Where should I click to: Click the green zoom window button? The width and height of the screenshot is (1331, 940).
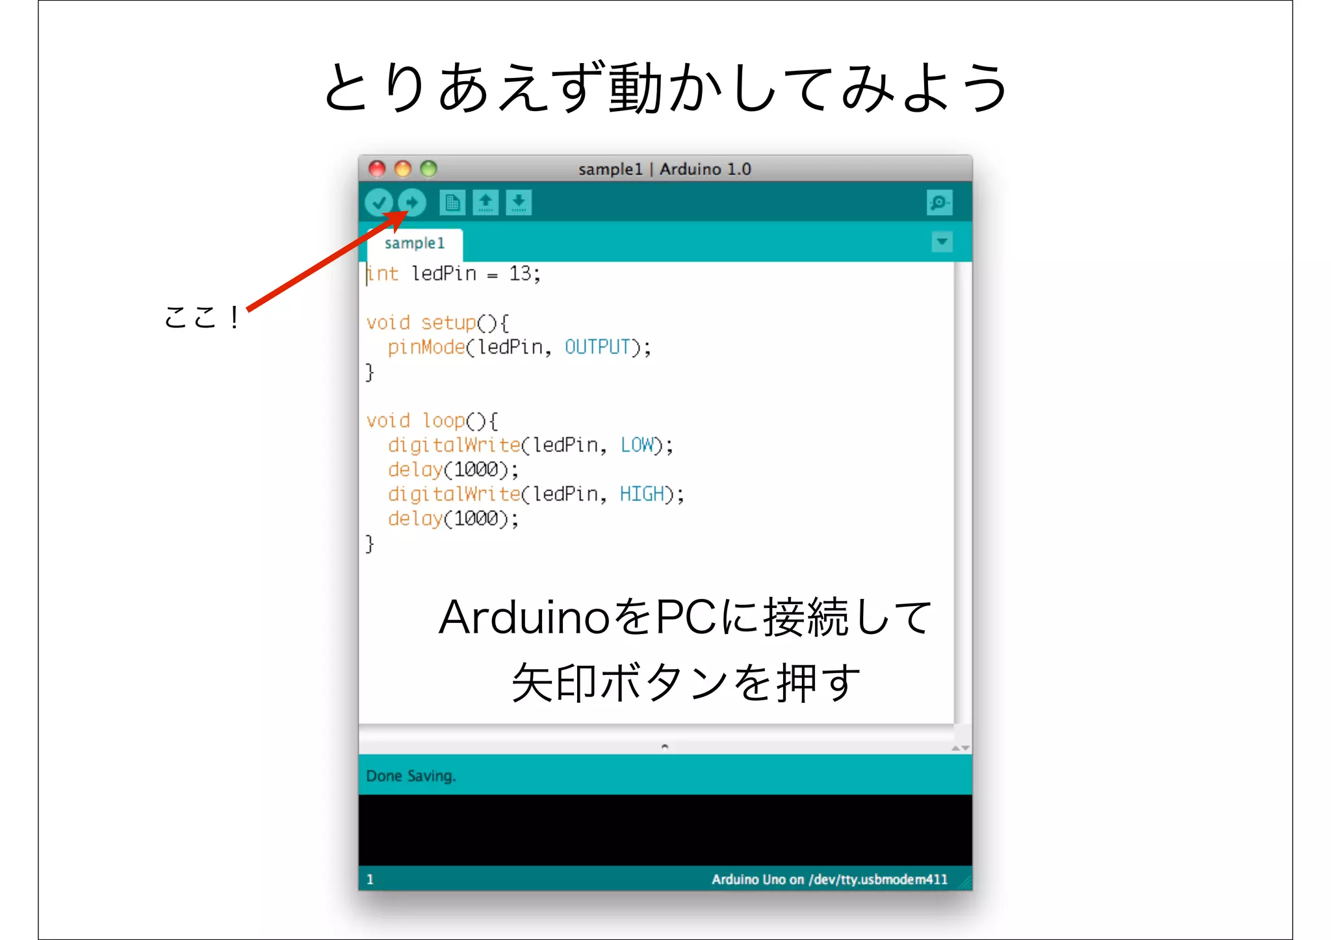point(429,169)
